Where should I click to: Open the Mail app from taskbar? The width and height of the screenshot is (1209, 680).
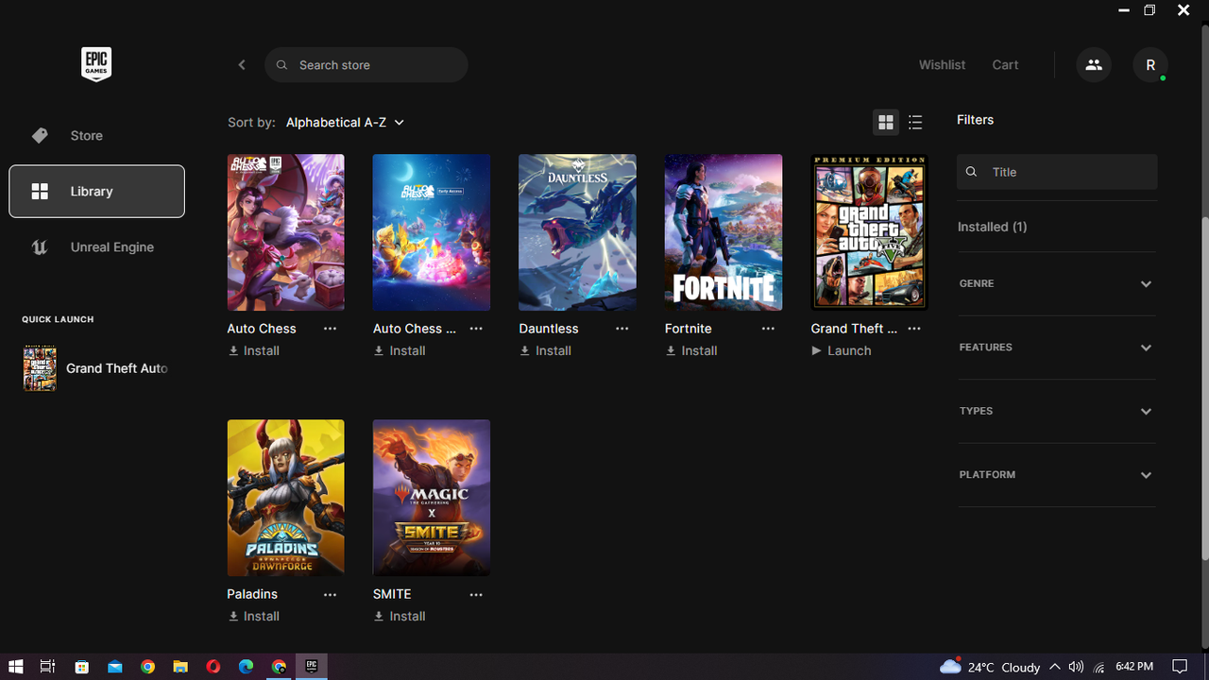[115, 667]
